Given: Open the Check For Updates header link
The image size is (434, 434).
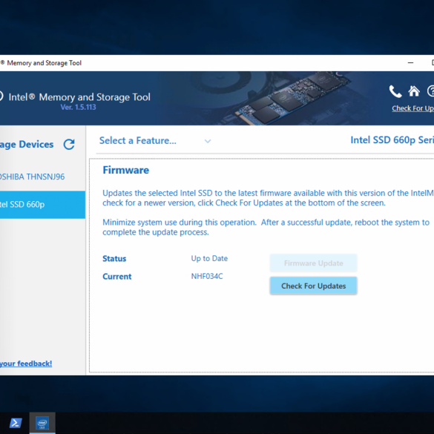Looking at the screenshot, I should (x=412, y=108).
